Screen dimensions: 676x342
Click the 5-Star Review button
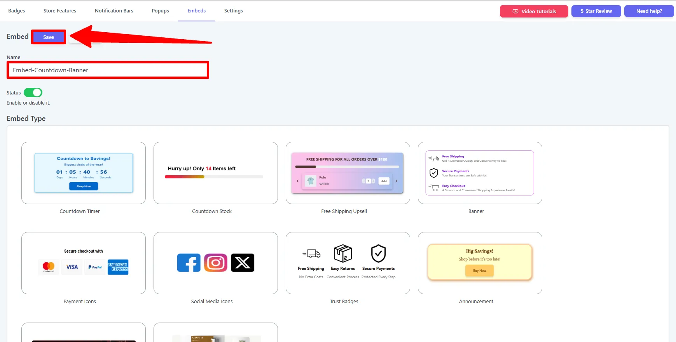(x=596, y=11)
